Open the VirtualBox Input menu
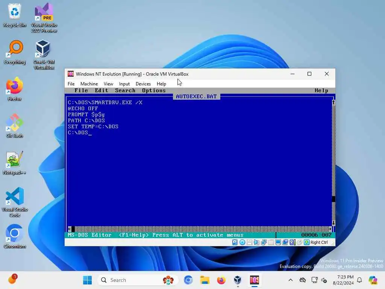The image size is (385, 289). click(124, 84)
